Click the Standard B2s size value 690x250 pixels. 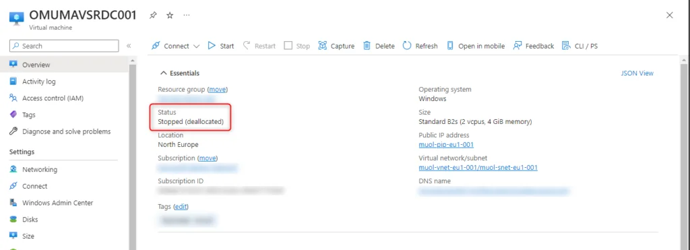coord(475,122)
